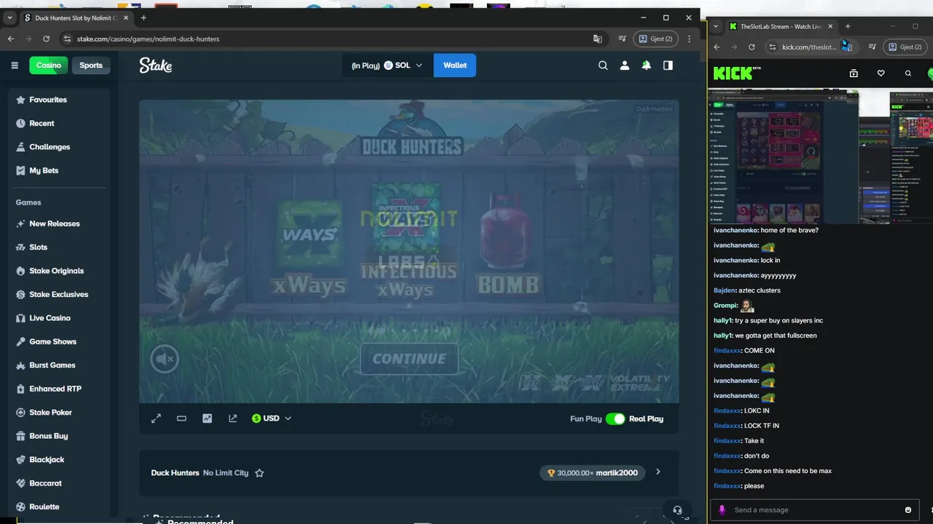This screenshot has height=524, width=933.
Task: Open Stake search magnifier icon
Action: tap(603, 65)
